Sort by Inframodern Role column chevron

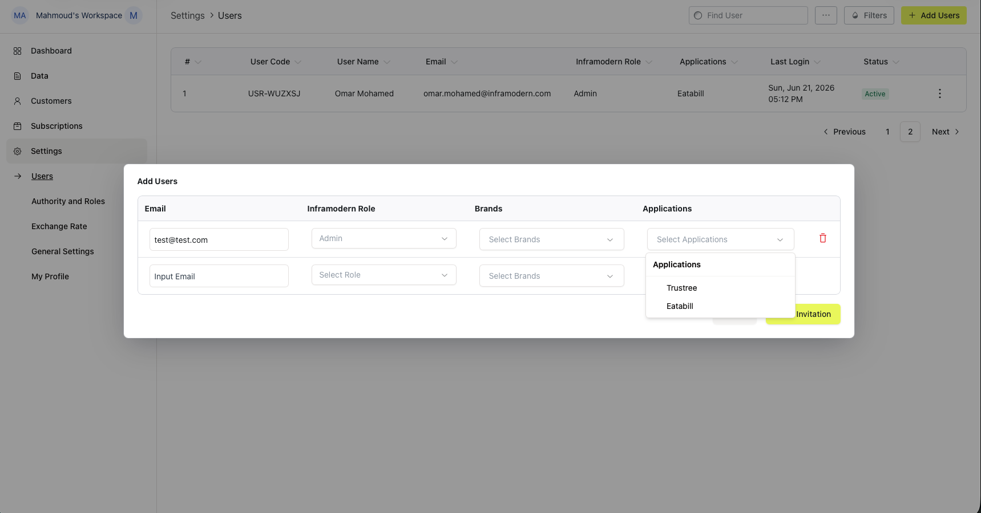coord(649,62)
